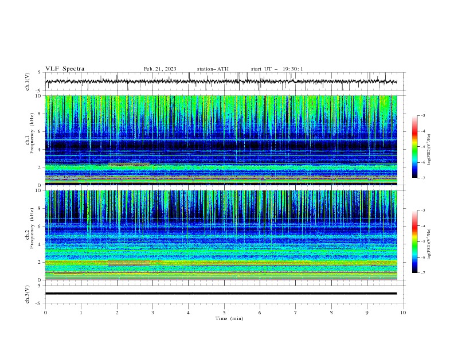Click the "5" tick on ch.1(V) axis
454x351 pixels.
click(x=40, y=72)
